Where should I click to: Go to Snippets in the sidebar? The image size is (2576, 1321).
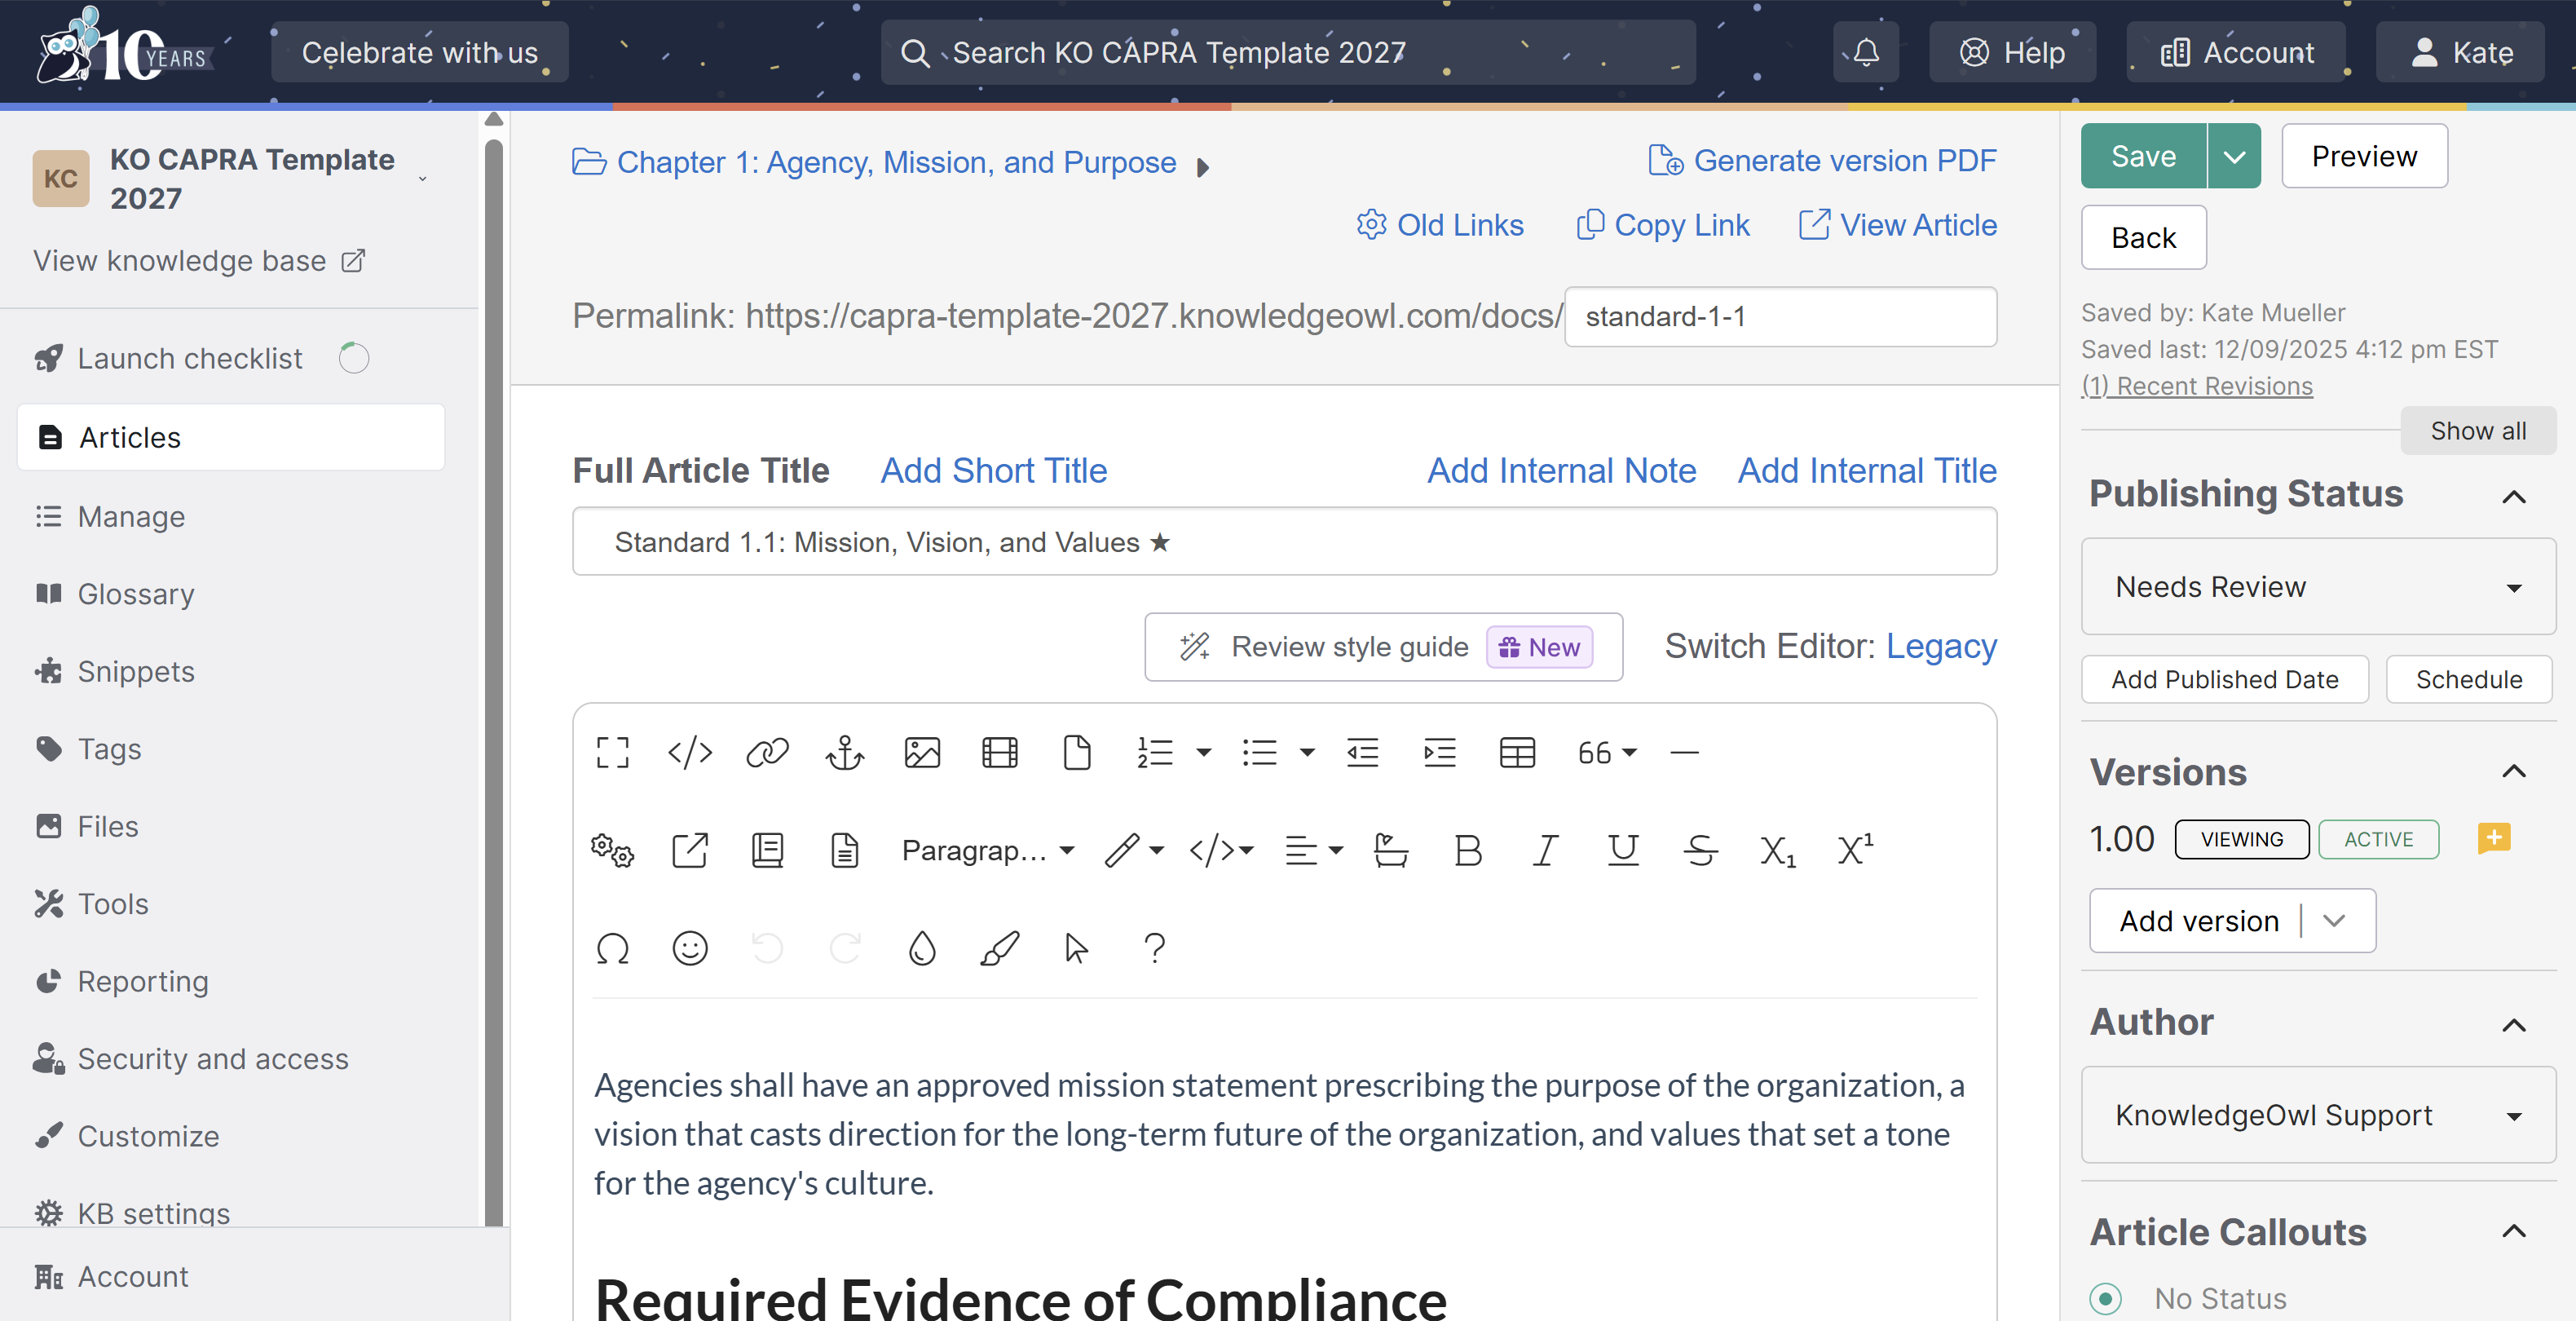pos(136,671)
